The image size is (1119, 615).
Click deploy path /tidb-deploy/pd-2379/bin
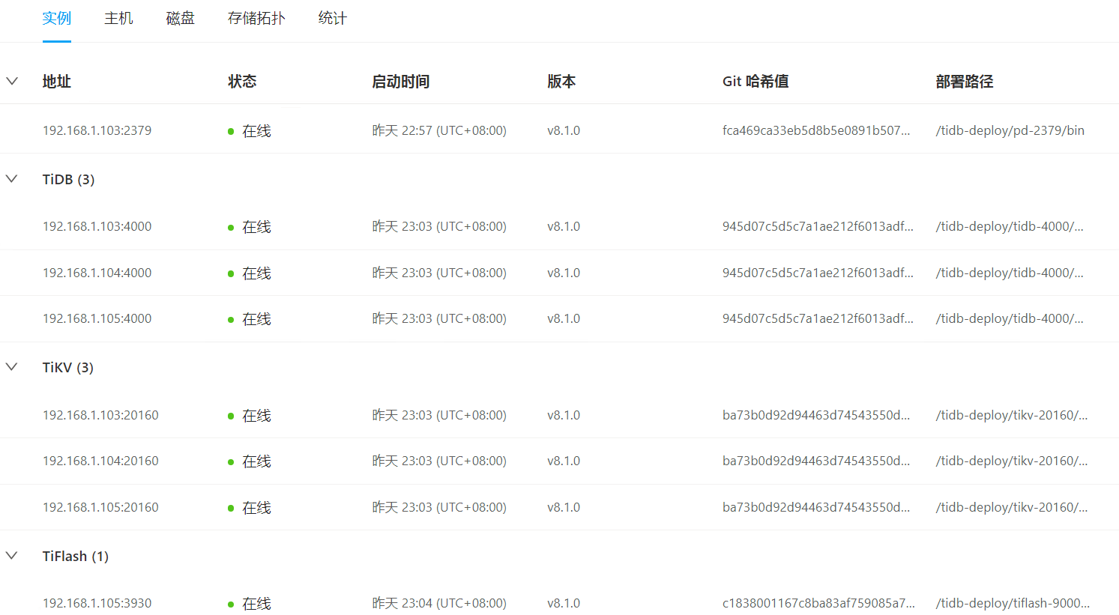point(1010,130)
